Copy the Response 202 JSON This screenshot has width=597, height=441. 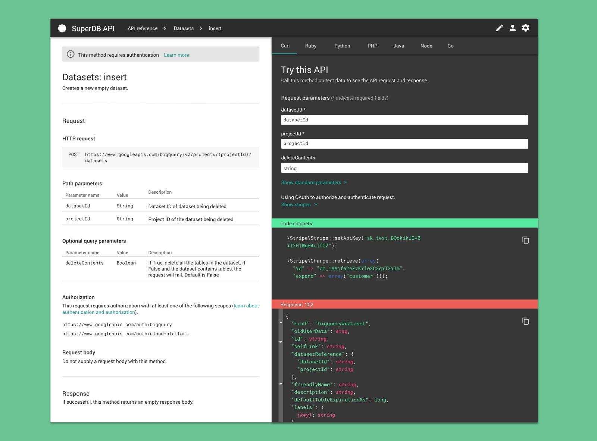coord(526,321)
